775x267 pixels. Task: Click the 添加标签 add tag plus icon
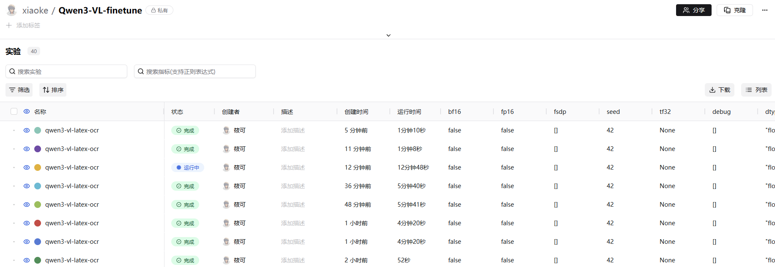9,25
